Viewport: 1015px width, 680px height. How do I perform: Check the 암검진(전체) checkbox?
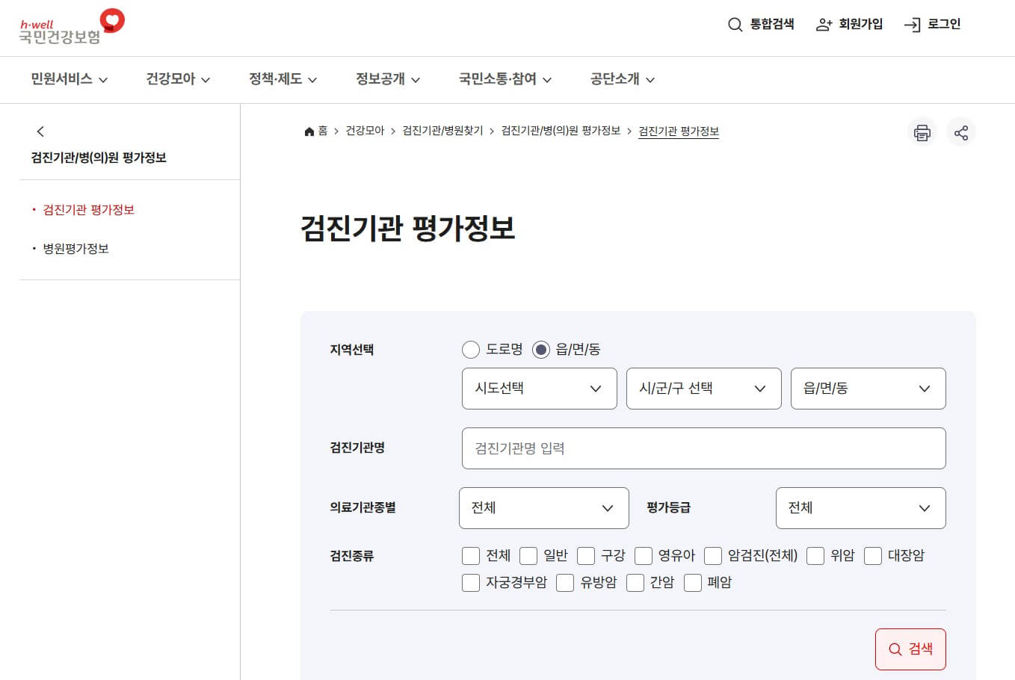[713, 556]
